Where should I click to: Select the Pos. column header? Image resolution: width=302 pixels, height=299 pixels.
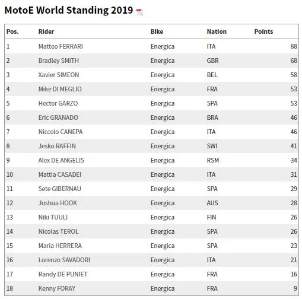click(x=12, y=31)
